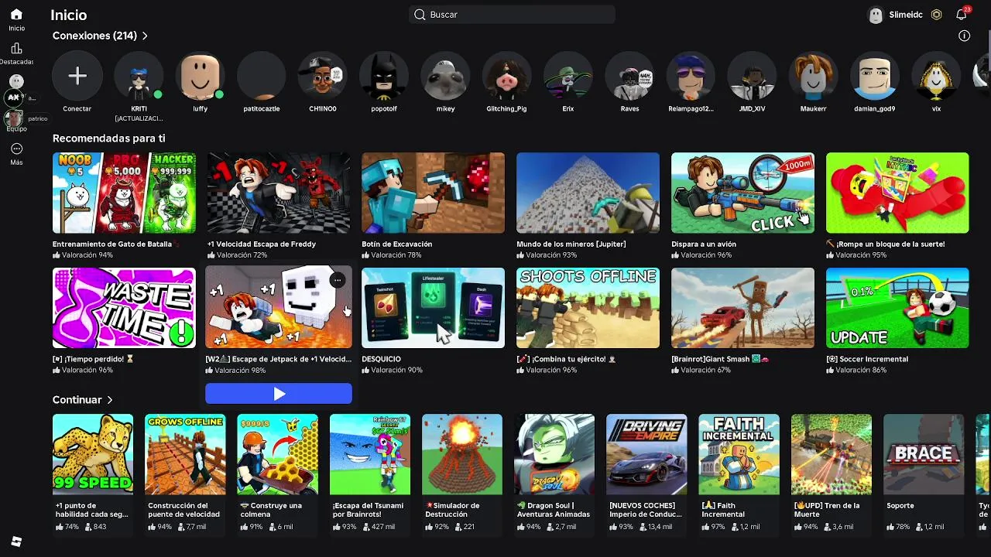991x557 pixels.
Task: Open Entrenamiento de Gato de Batalla game thumbnail
Action: tap(124, 193)
